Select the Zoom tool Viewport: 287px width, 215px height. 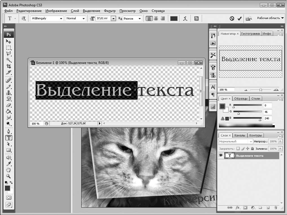point(8,176)
